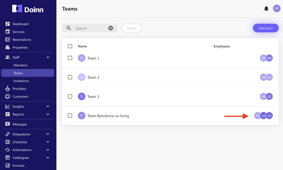This screenshot has height=170, width=283.
Task: Click the Doinn logo
Action: pos(27,9)
